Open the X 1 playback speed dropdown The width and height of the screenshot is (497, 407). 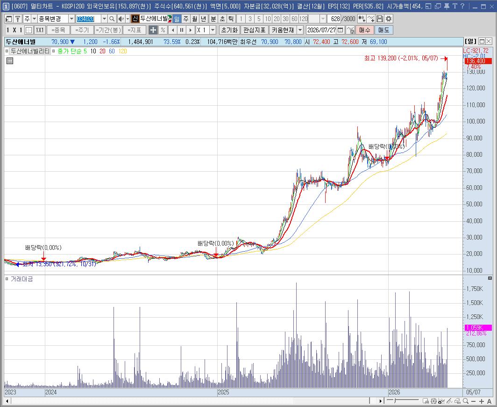pos(213,30)
